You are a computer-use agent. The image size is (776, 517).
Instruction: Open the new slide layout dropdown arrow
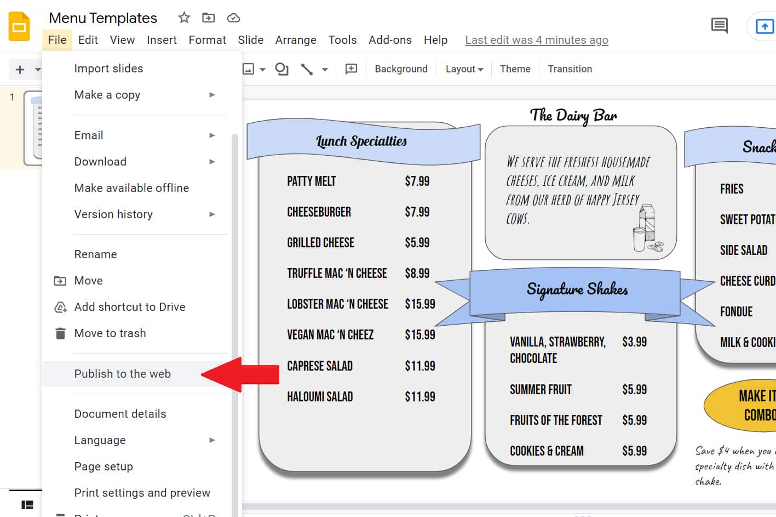[x=38, y=70]
